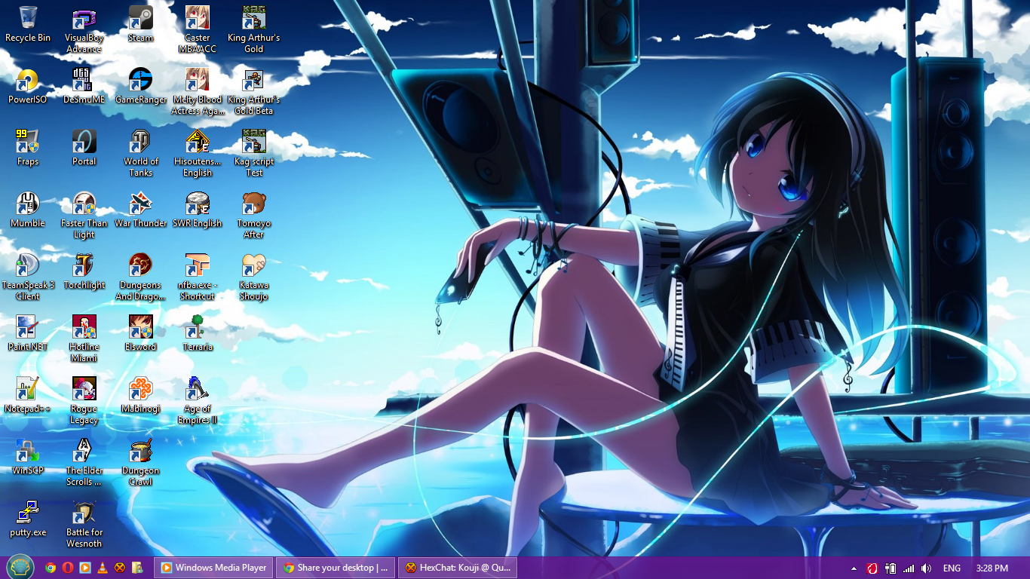Launch Opera from the quick launch bar
The width and height of the screenshot is (1030, 579).
[x=68, y=568]
